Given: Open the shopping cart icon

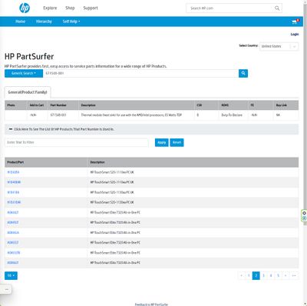Looking at the screenshot, I should [295, 22].
